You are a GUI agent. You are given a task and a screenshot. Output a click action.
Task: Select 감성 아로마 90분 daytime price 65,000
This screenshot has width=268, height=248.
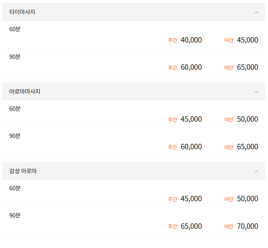click(x=191, y=226)
